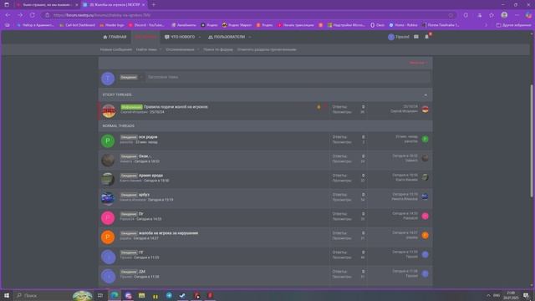Screen dimensions: 535x301
Task: Click last-poster avatar on the арбуз row
Action: click(x=425, y=196)
